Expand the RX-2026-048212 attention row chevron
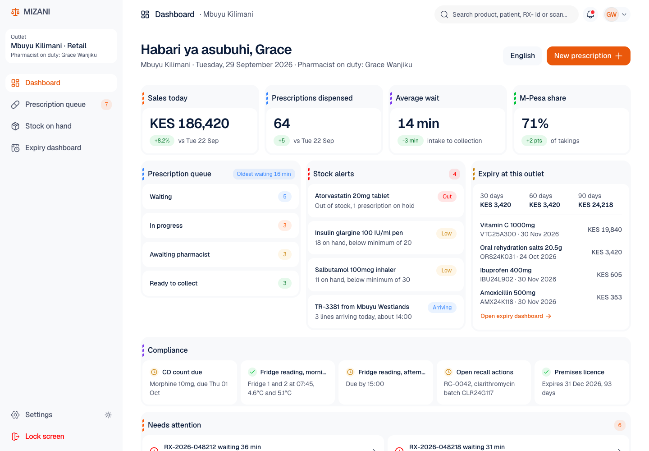Viewport: 649px width, 451px height. (374, 449)
